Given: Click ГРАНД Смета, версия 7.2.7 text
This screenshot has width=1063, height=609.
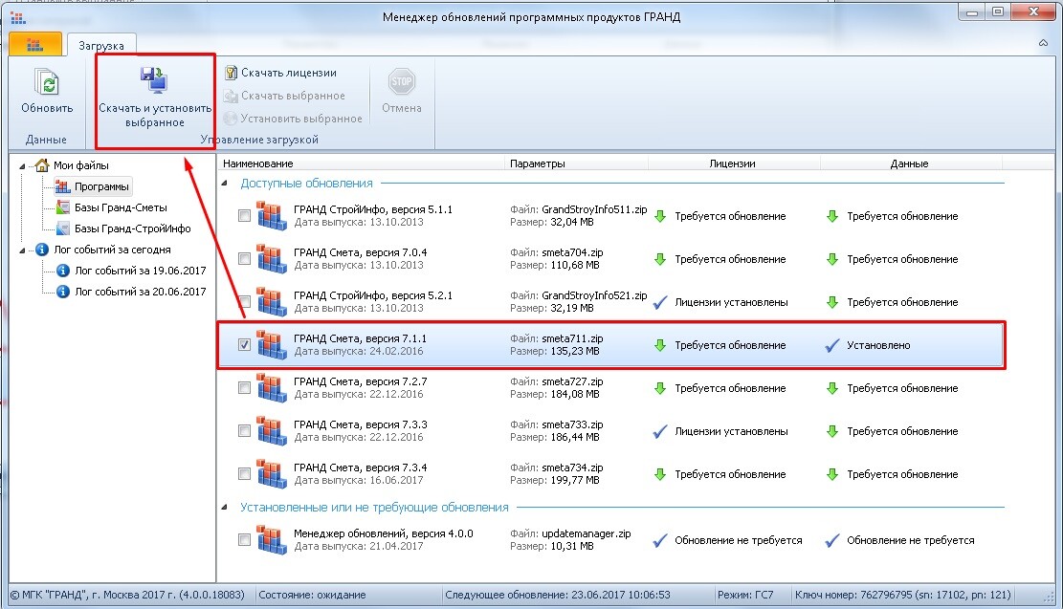Looking at the screenshot, I should 360,381.
